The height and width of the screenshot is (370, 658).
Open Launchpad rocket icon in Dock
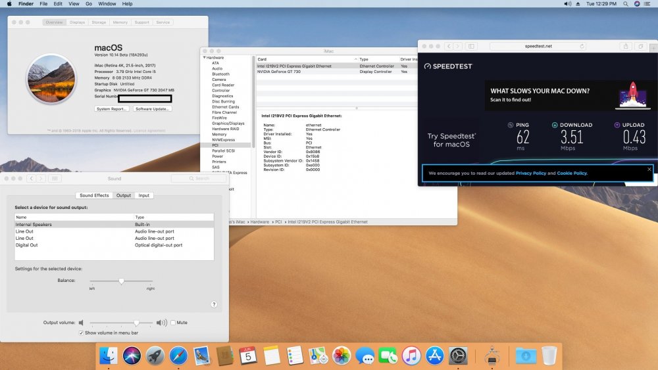[155, 356]
